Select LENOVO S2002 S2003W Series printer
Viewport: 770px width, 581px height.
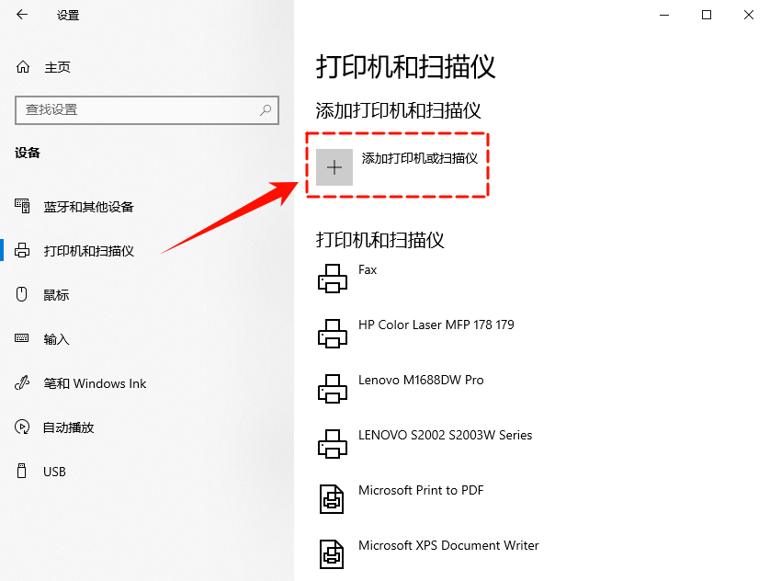(x=445, y=435)
